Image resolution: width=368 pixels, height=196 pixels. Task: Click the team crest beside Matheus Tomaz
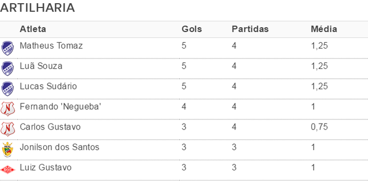pyautogui.click(x=7, y=48)
